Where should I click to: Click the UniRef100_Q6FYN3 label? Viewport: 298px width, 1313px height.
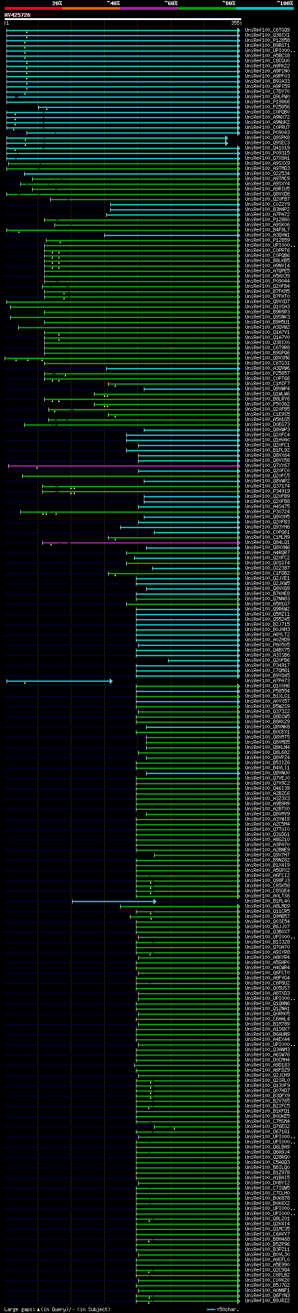point(267,1296)
